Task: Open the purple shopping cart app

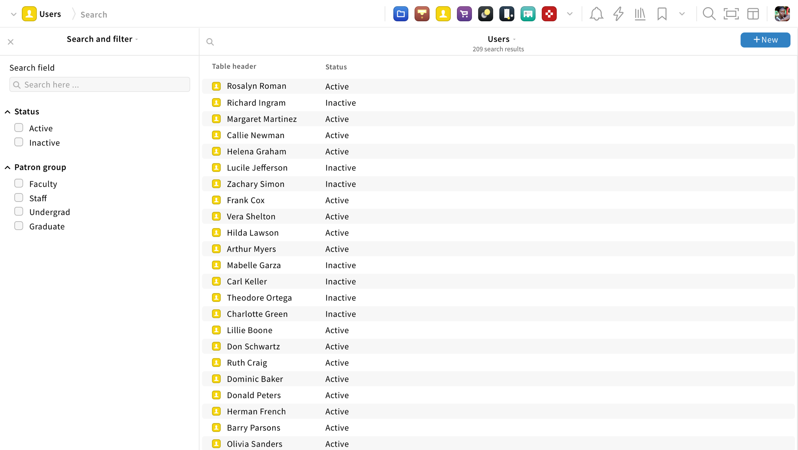Action: tap(464, 14)
